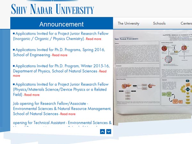Read more about Research Fellow/Associate job opening
This screenshot has width=192, height=144.
point(68,114)
